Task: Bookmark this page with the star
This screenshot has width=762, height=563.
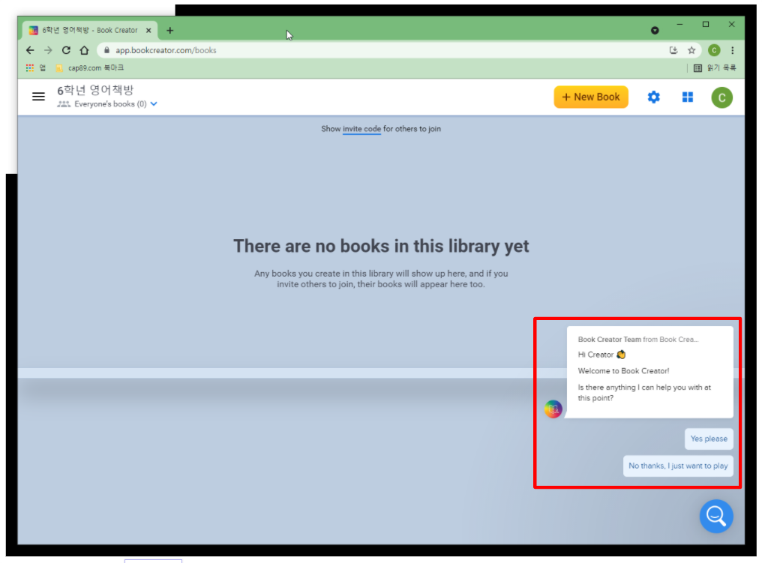Action: pyautogui.click(x=691, y=50)
